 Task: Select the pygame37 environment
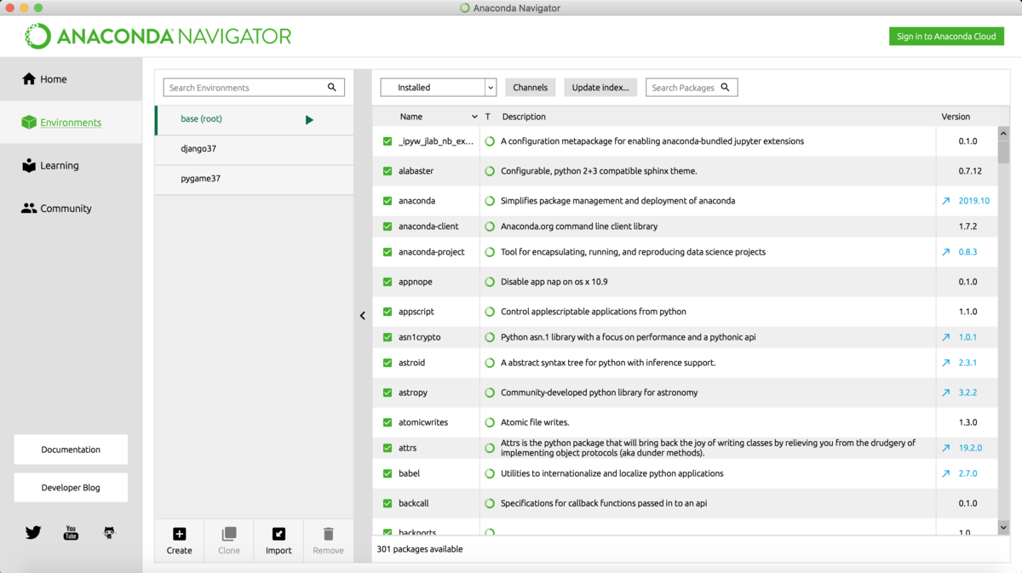(254, 179)
